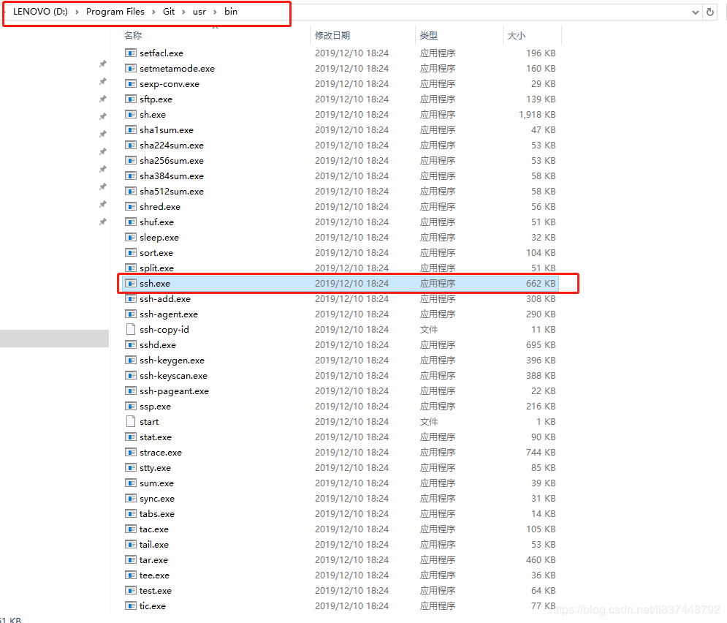Screen dimensions: 727x623
Task: Click the tar.exe file icon
Action: [x=132, y=559]
